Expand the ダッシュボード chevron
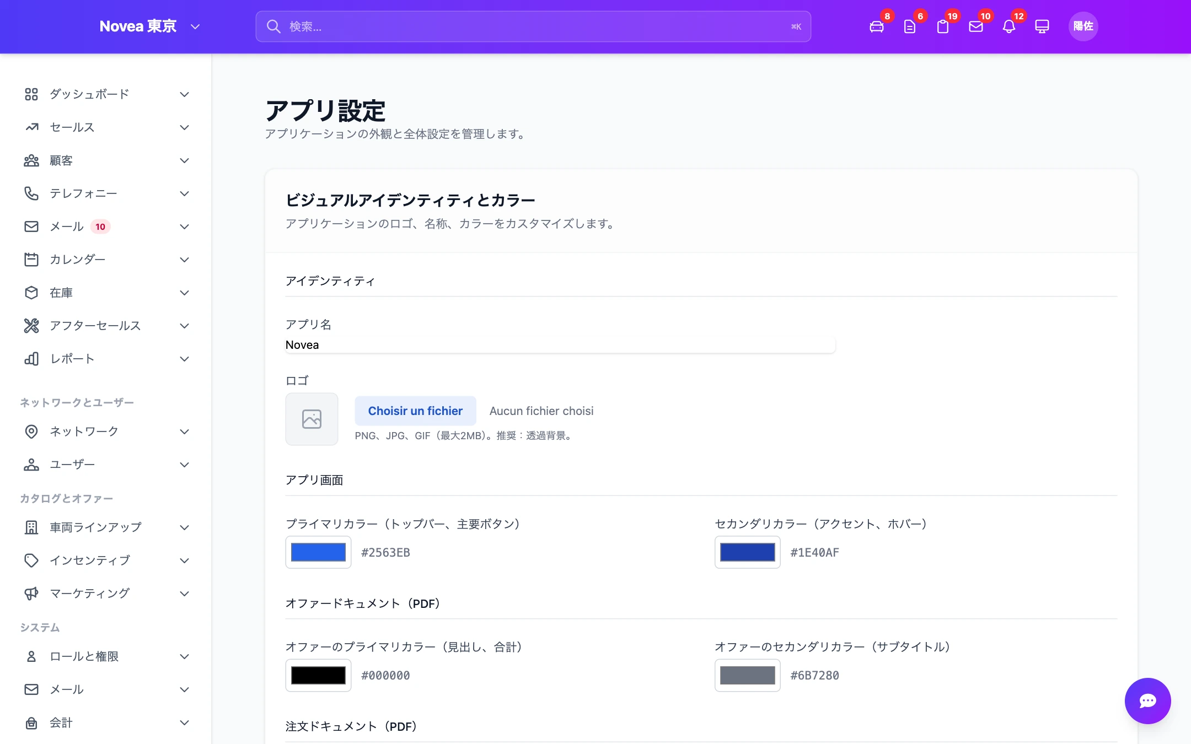Image resolution: width=1191 pixels, height=744 pixels. [185, 94]
